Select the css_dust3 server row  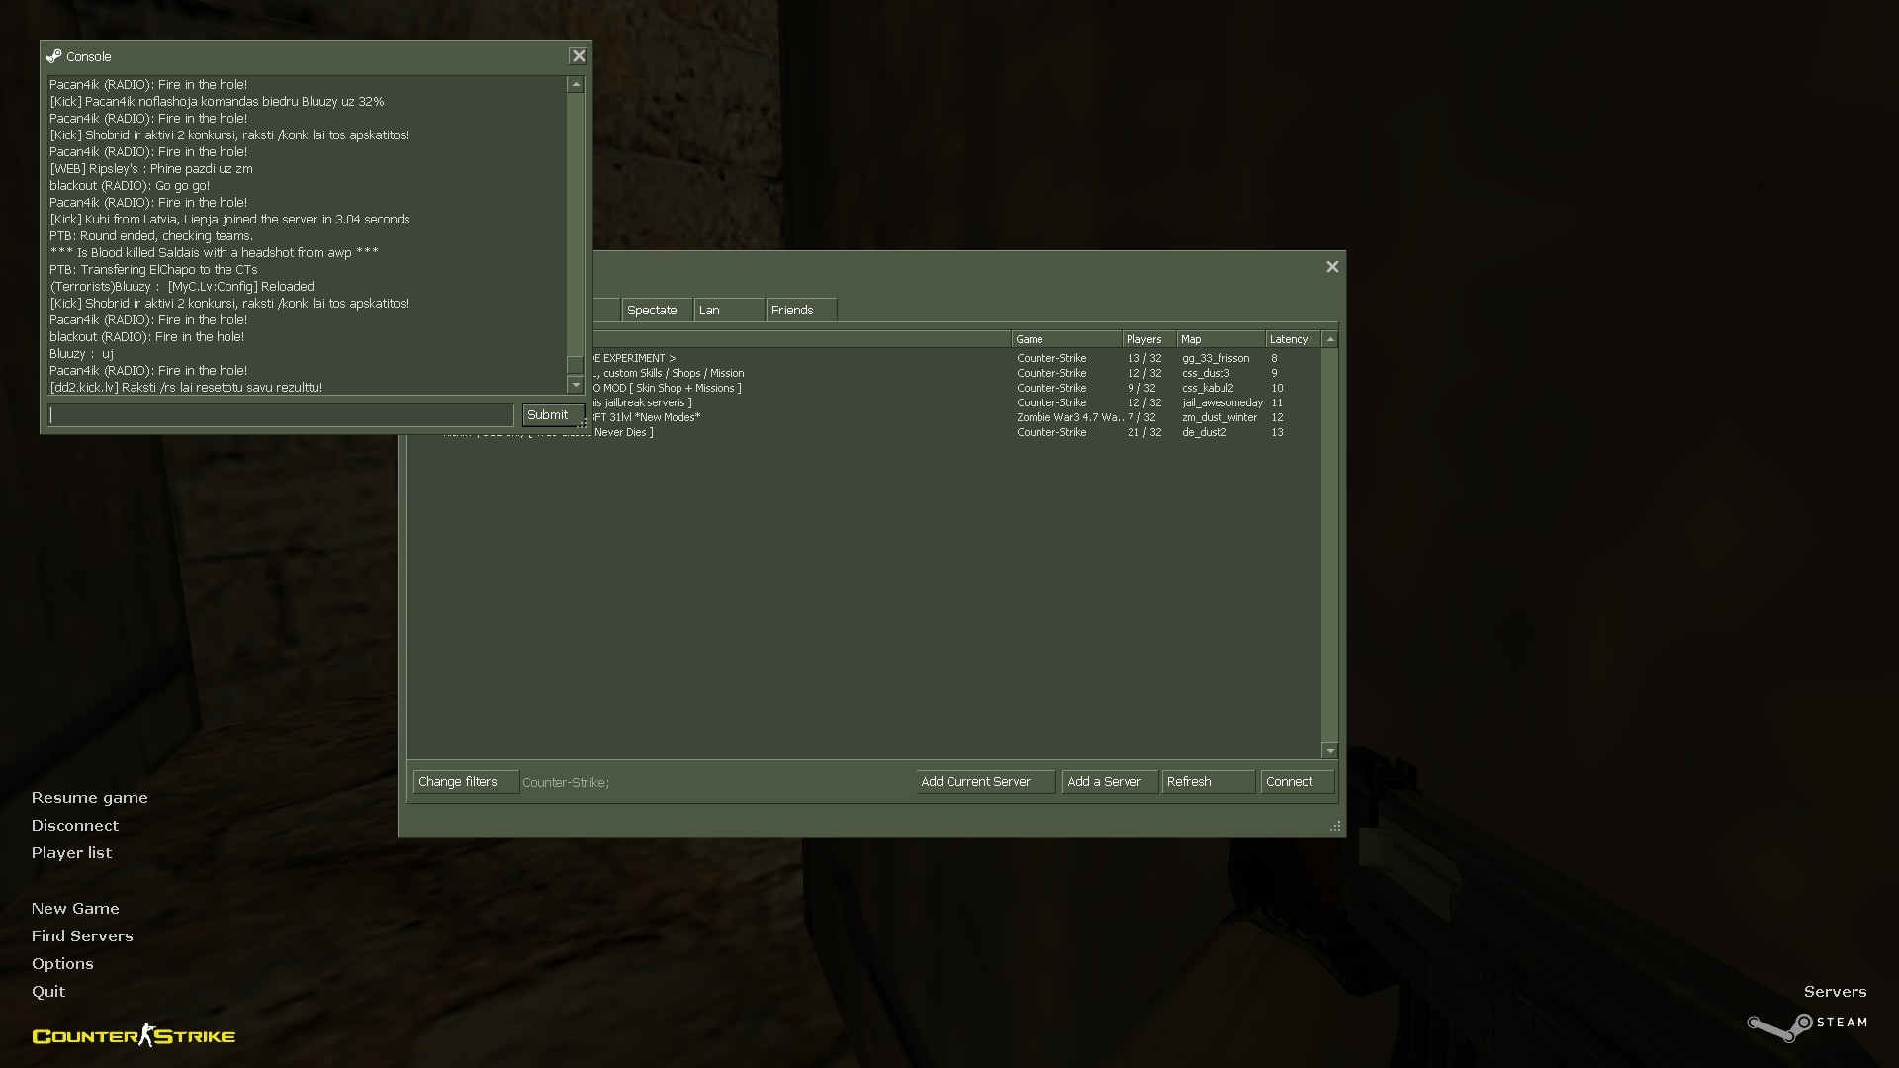point(865,373)
